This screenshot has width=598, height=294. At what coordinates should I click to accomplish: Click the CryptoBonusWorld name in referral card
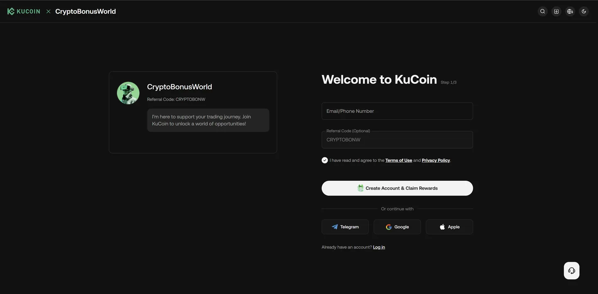coord(179,87)
